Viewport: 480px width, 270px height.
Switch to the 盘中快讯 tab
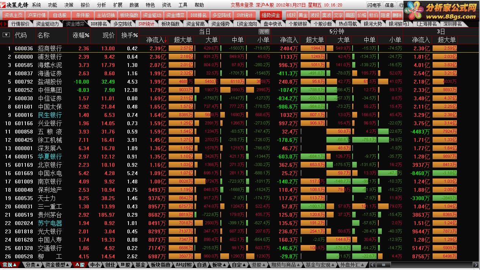tap(273, 24)
